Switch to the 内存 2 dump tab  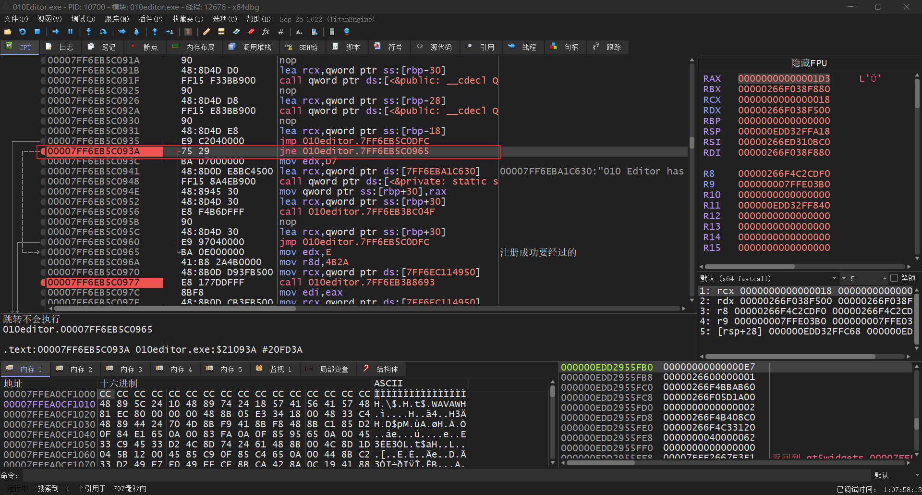(75, 369)
